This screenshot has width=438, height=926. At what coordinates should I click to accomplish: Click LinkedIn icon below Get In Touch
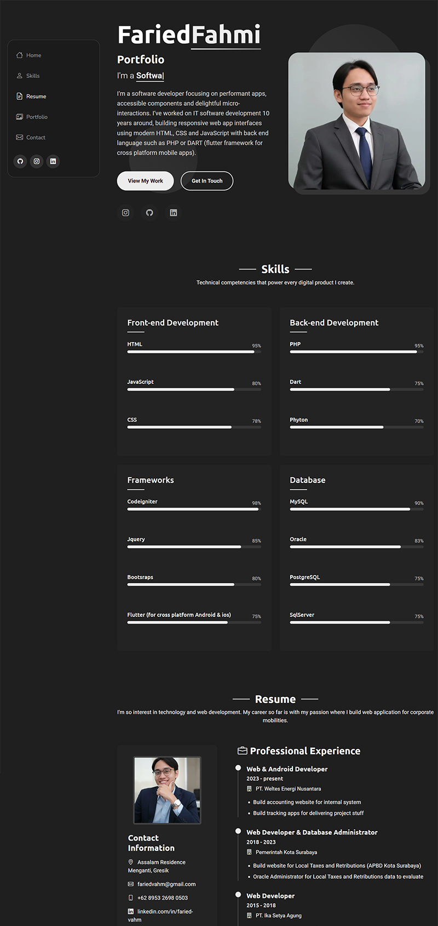point(174,213)
